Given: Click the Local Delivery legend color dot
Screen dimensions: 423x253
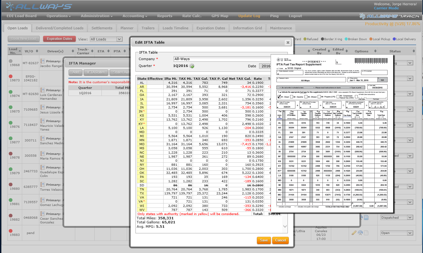Looking at the screenshot, I should click(394, 39).
